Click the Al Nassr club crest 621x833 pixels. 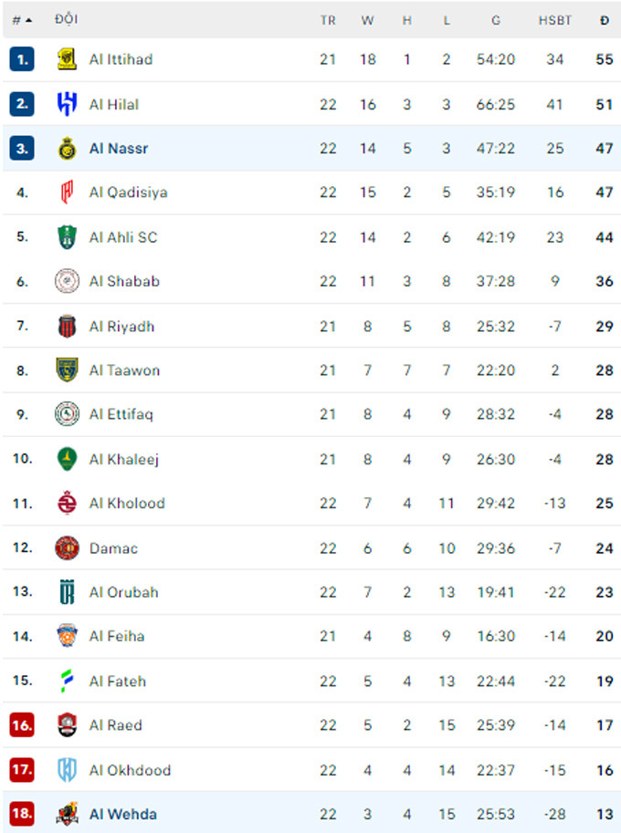(x=67, y=148)
